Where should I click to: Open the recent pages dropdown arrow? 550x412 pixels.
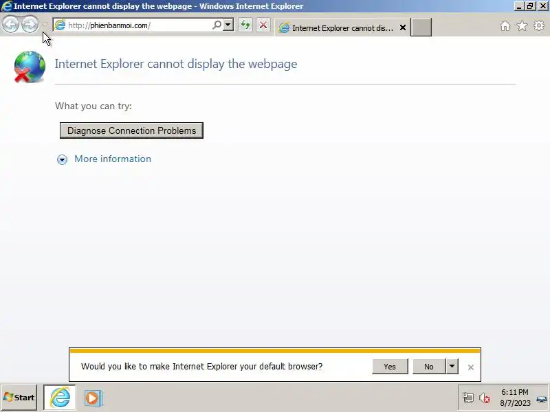click(x=45, y=25)
